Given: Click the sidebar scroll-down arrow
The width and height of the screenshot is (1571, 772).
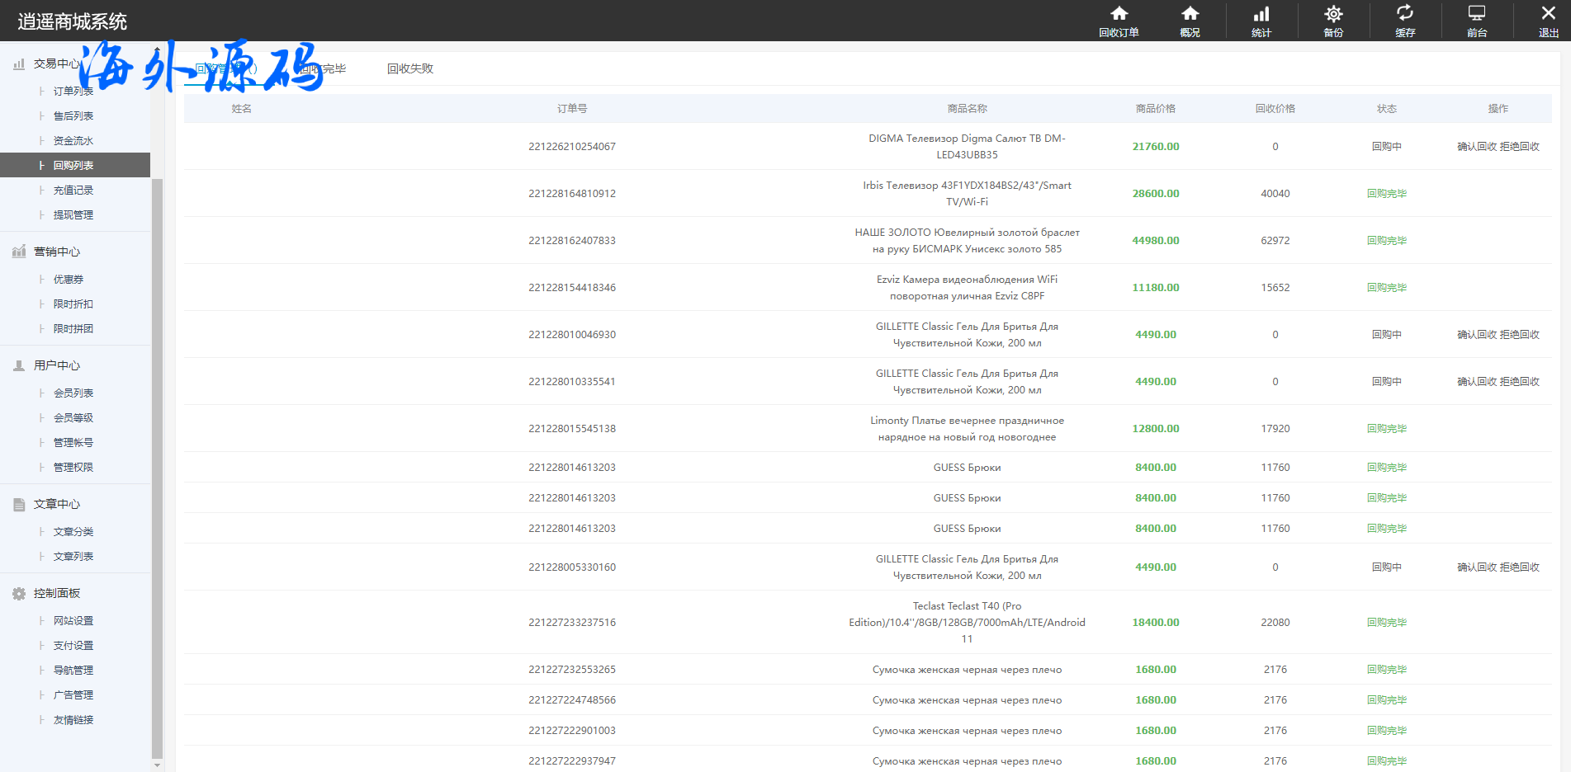Looking at the screenshot, I should (157, 765).
